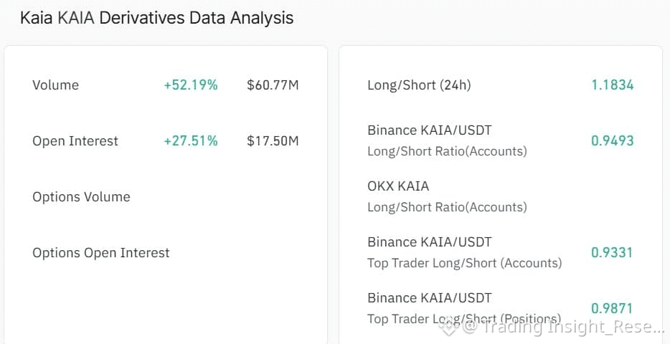The height and width of the screenshot is (344, 670).
Task: Open Binance Top Trader Long/Short (Accounts) entry
Action: click(464, 252)
